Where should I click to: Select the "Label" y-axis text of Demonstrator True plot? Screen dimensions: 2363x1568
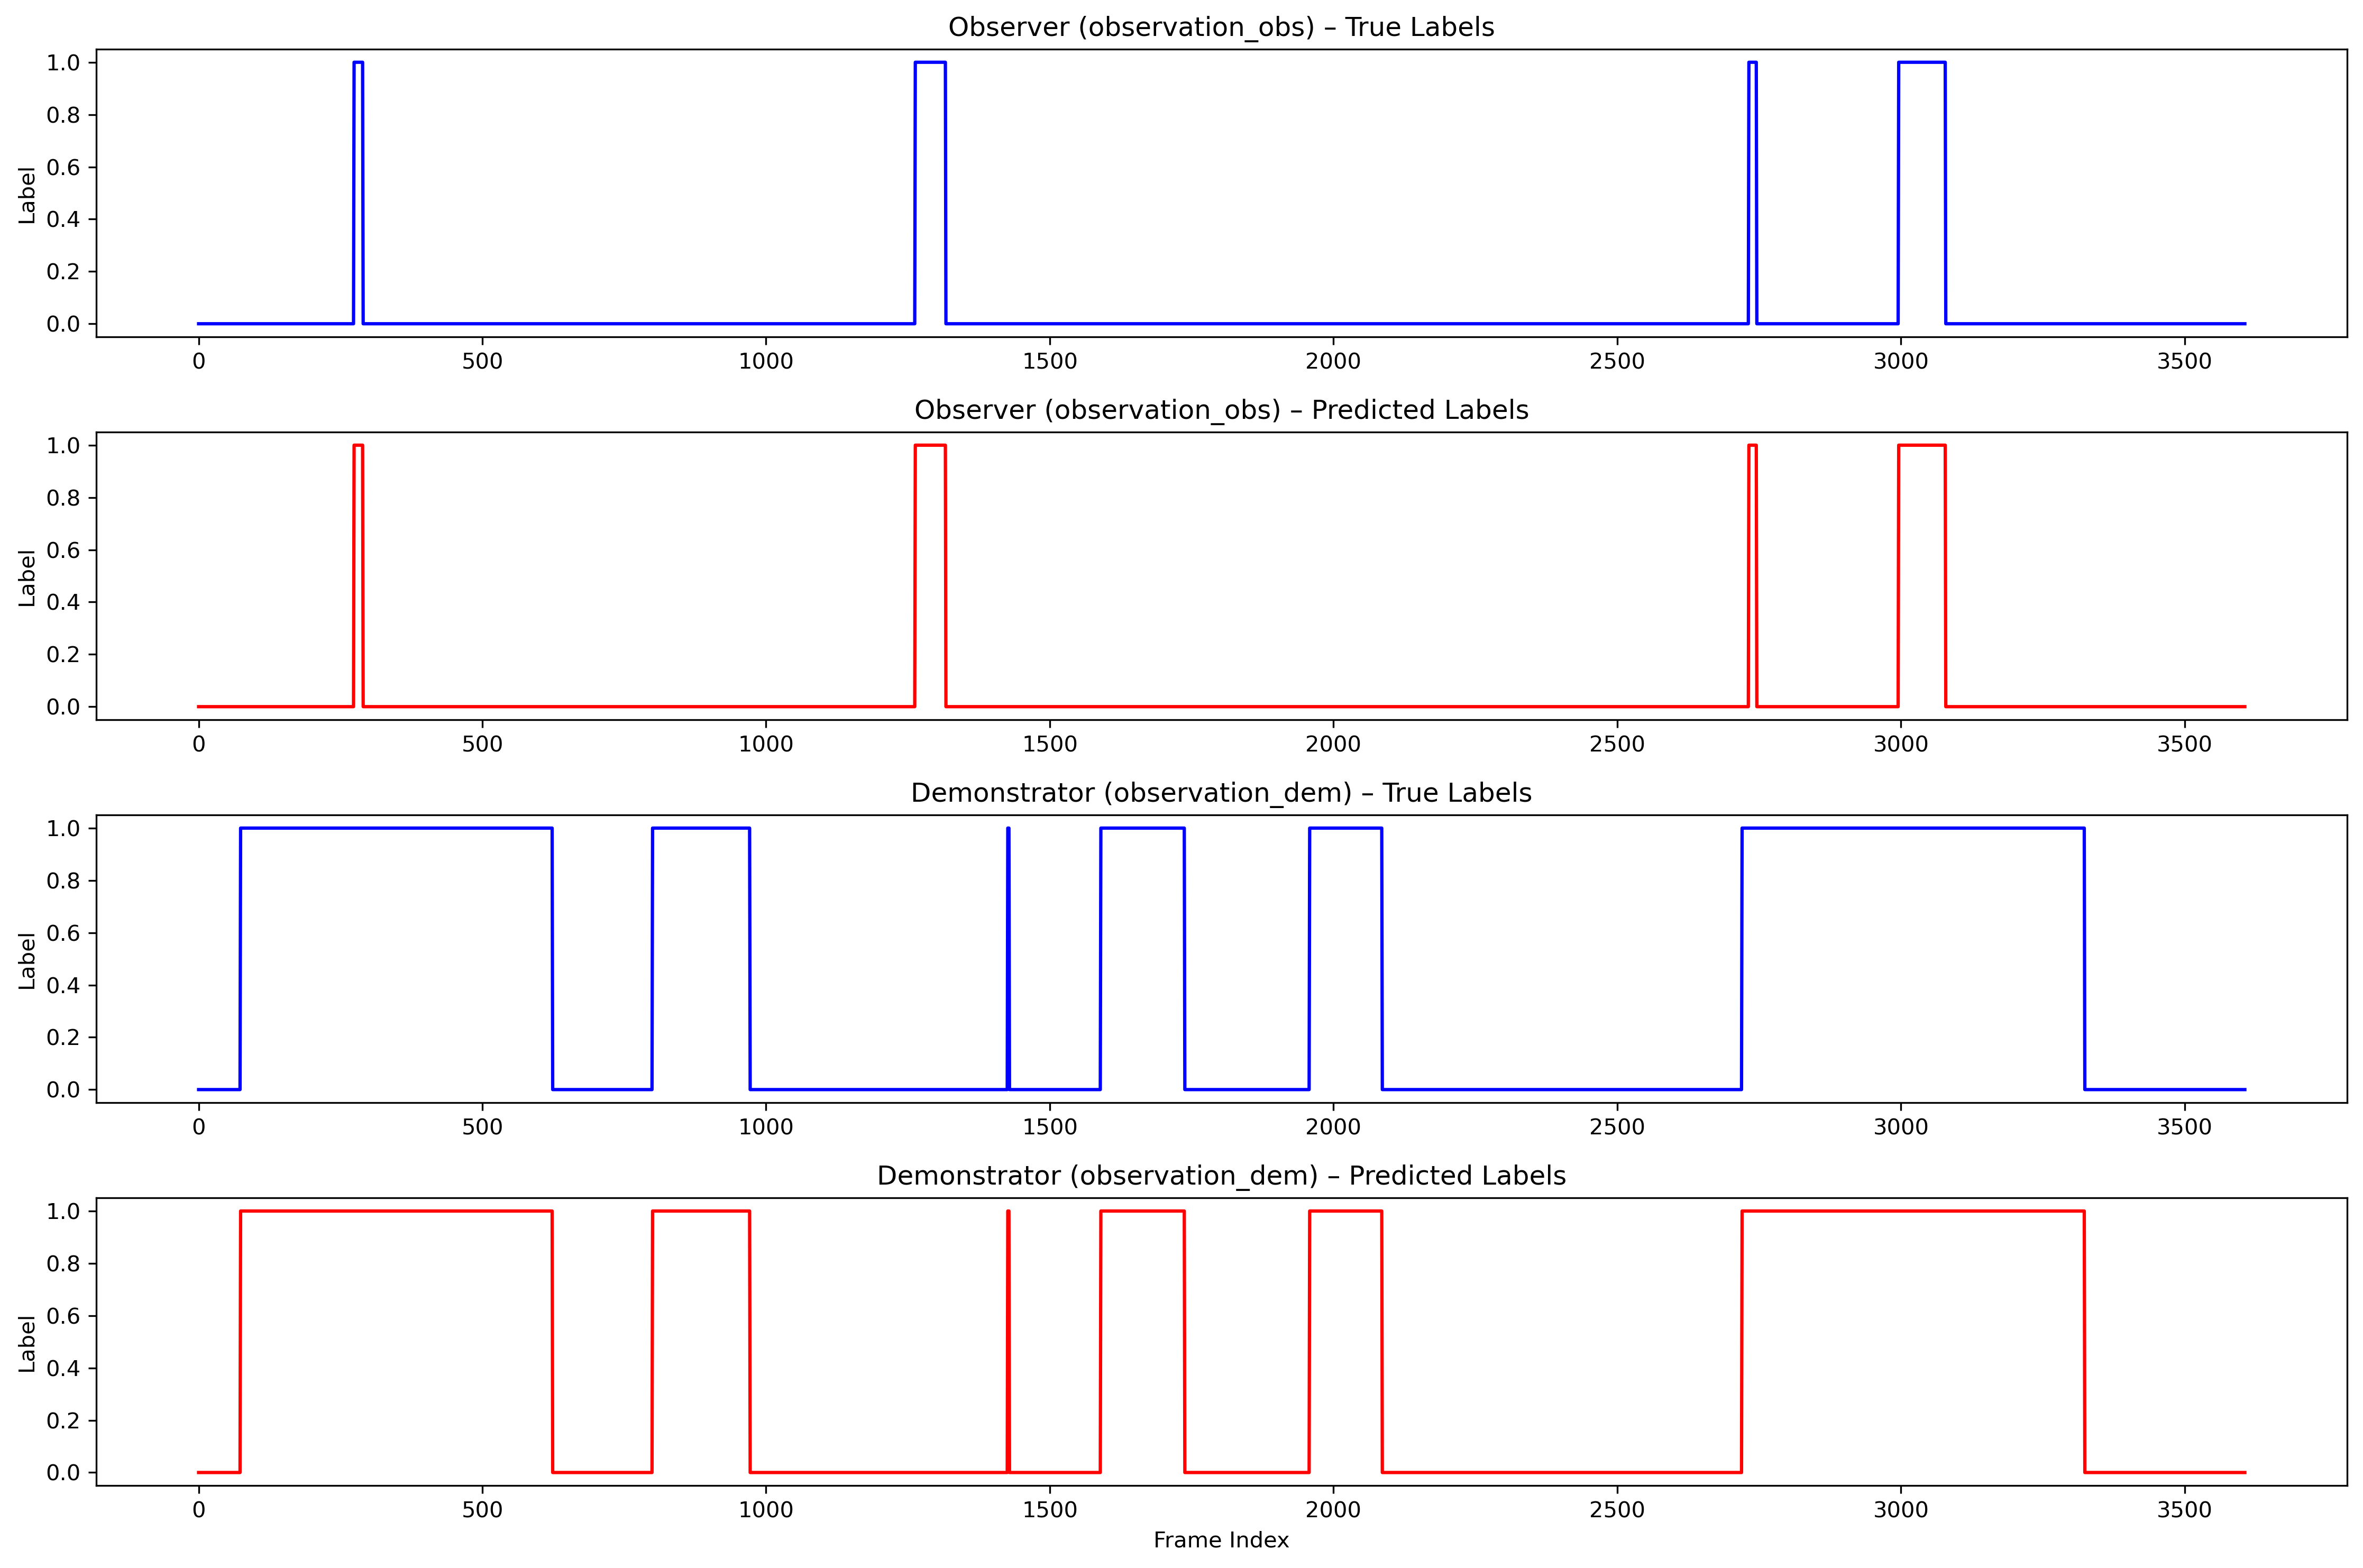27,961
